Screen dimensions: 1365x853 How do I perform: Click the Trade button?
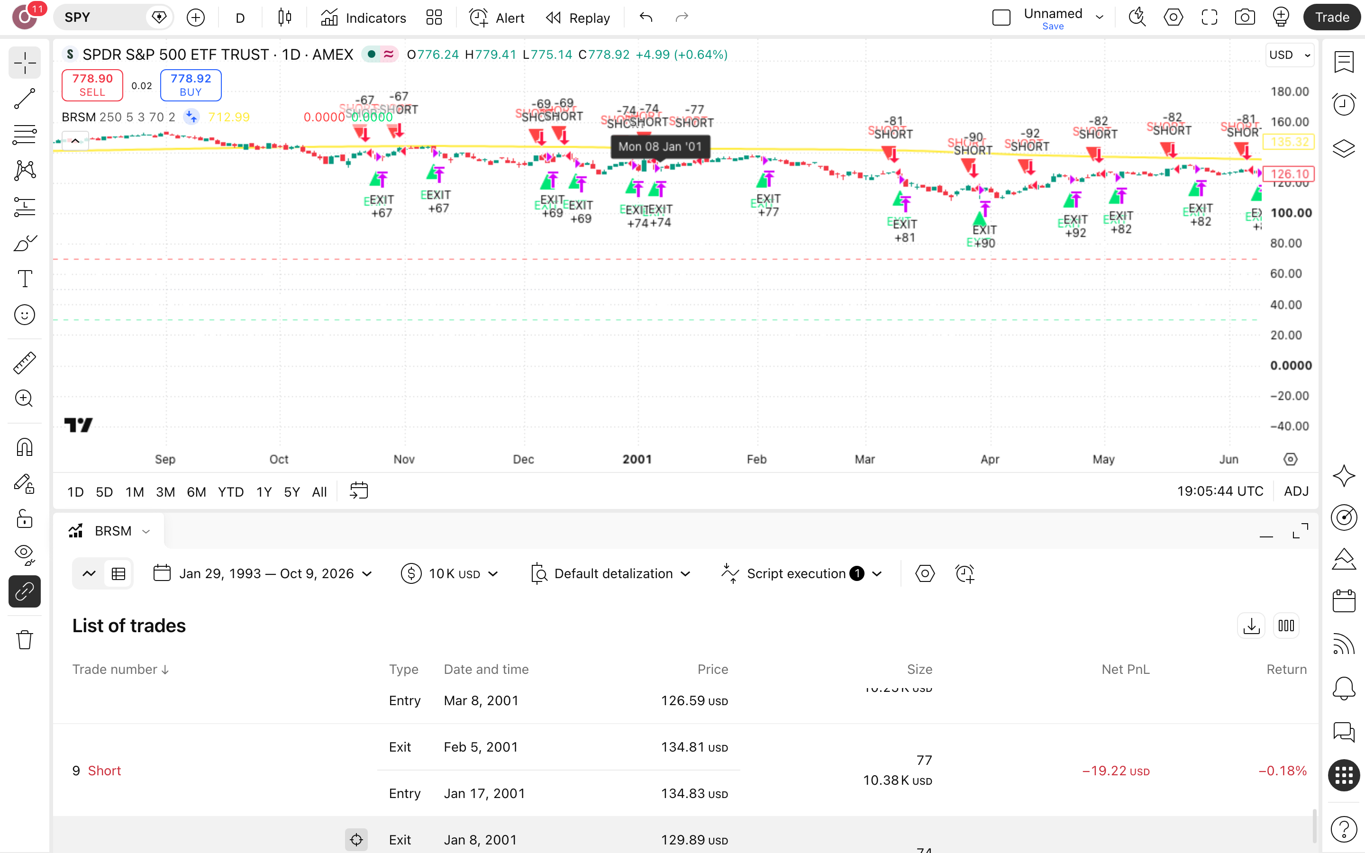click(1332, 18)
